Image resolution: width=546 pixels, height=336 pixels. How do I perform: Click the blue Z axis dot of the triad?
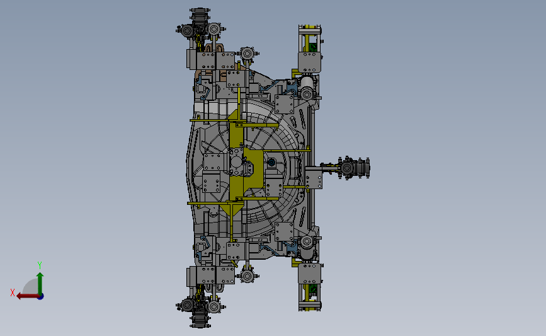(41, 297)
